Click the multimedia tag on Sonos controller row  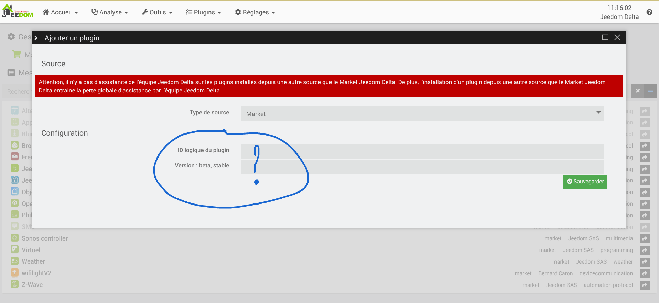[619, 238]
